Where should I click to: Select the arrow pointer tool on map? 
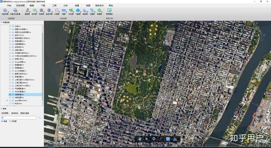[146, 139]
